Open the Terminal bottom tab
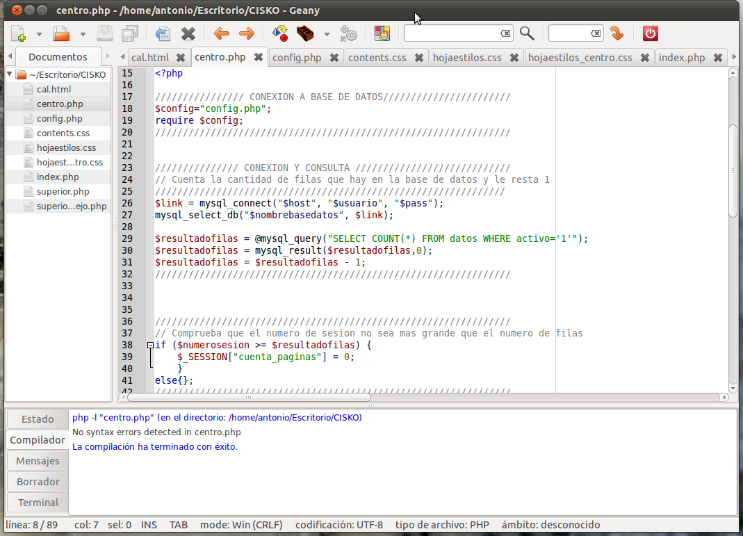The width and height of the screenshot is (743, 536). tap(38, 503)
